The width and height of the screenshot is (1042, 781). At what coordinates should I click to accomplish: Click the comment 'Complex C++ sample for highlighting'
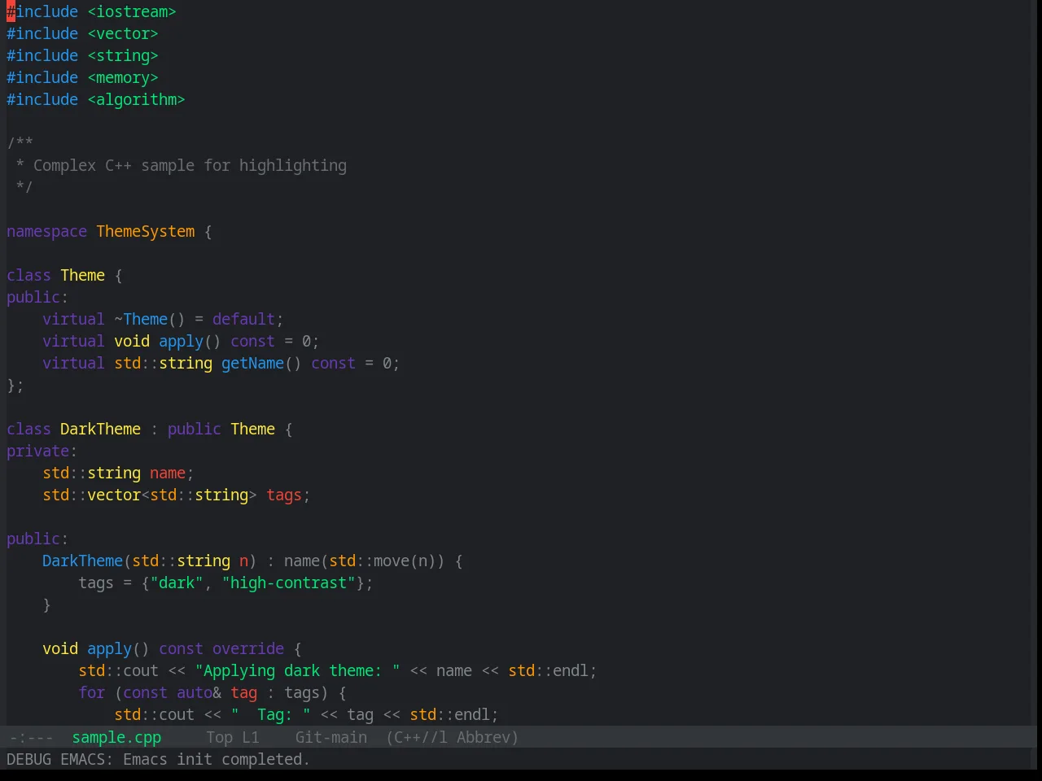[190, 165]
